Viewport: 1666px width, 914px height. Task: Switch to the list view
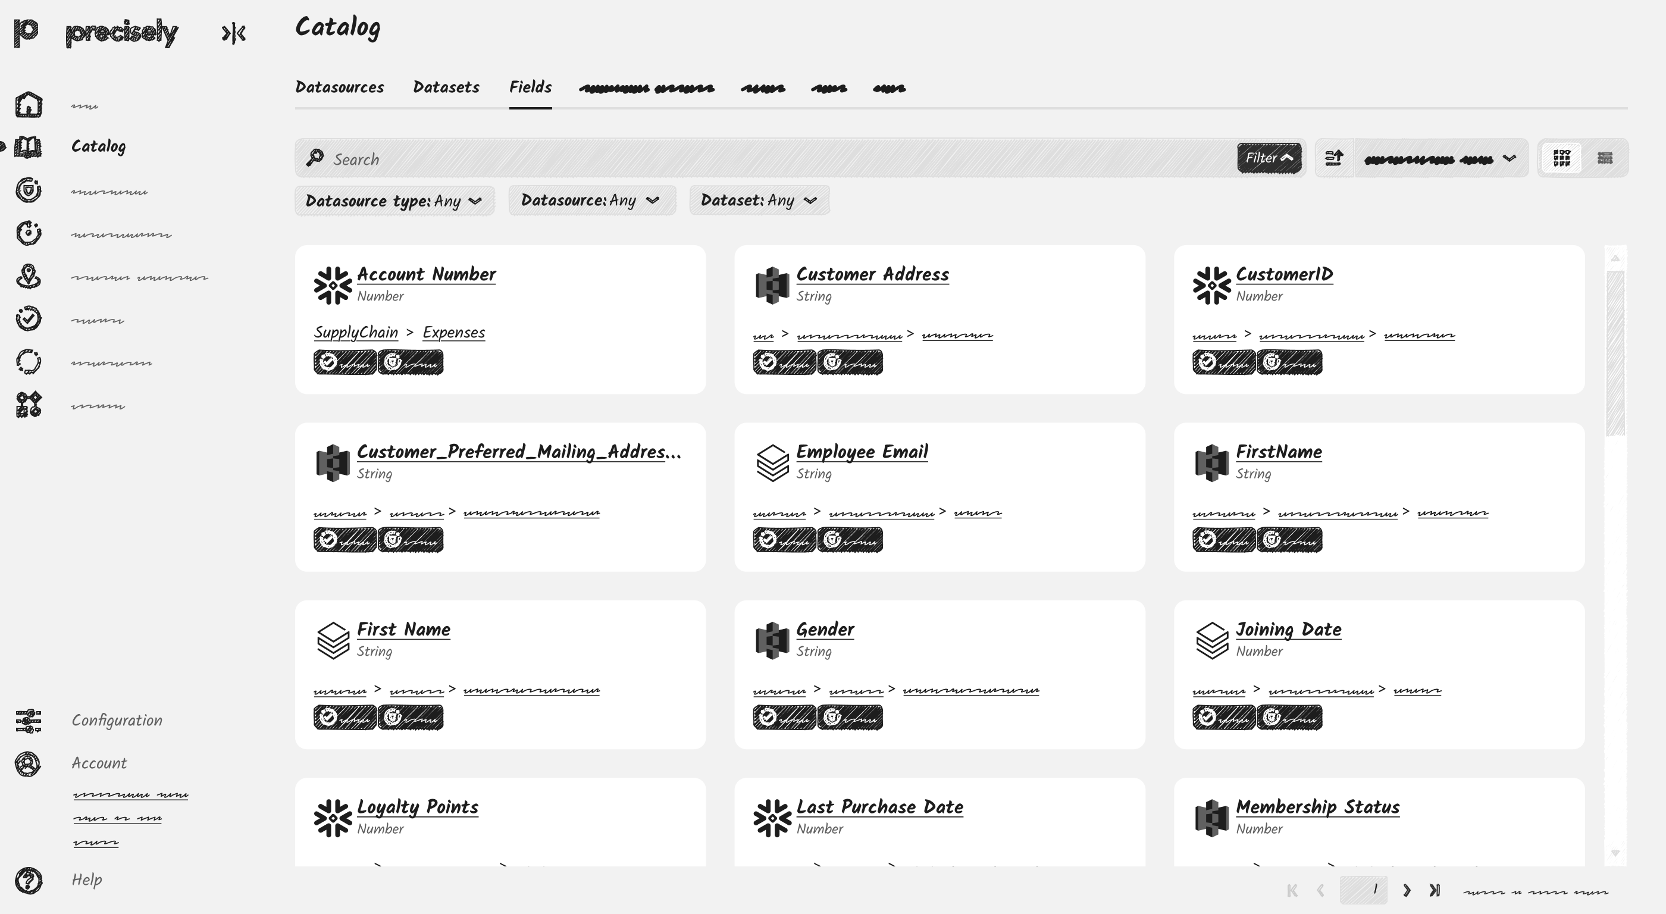[x=1605, y=158]
